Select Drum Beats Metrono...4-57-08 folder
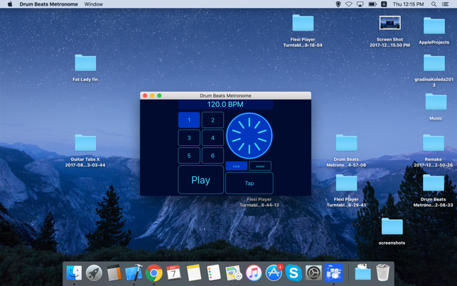Image resolution: width=457 pixels, height=286 pixels. pos(346,143)
